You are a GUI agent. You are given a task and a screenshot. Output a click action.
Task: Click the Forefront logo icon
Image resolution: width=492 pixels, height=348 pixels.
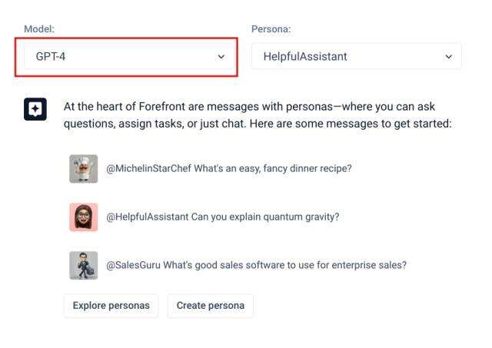[35, 109]
